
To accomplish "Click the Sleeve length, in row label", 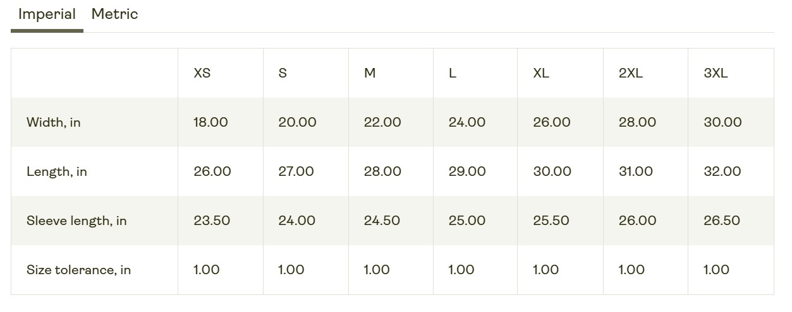I will [76, 221].
